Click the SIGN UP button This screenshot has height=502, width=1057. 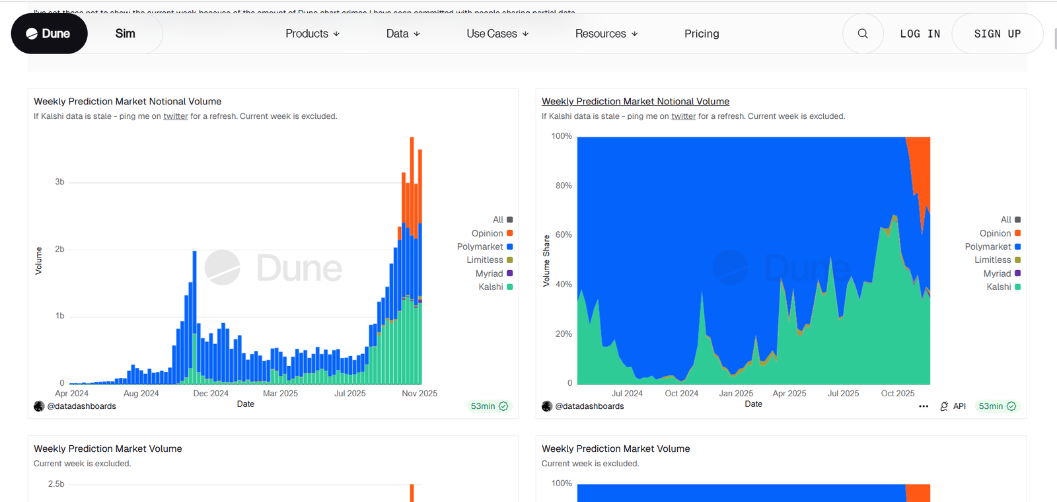(997, 34)
